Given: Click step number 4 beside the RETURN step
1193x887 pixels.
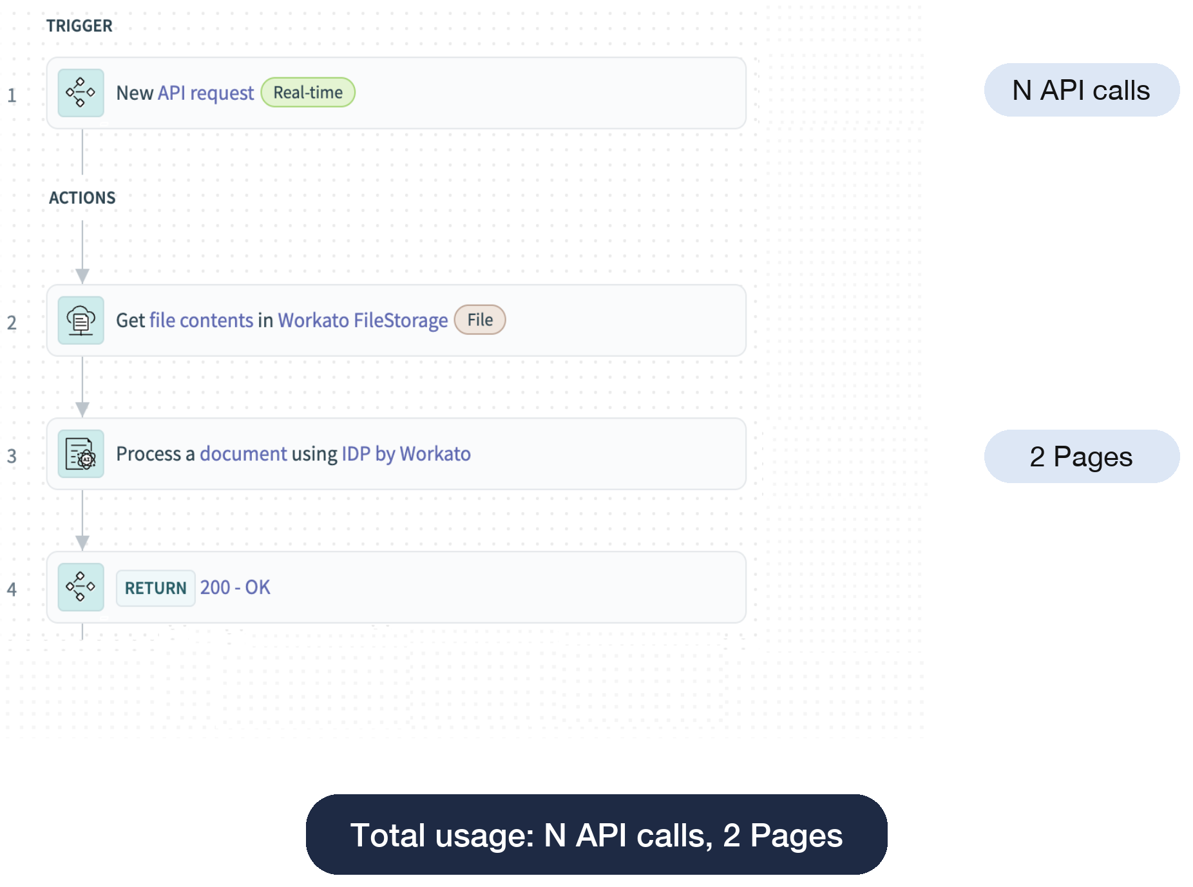Looking at the screenshot, I should click(x=12, y=589).
